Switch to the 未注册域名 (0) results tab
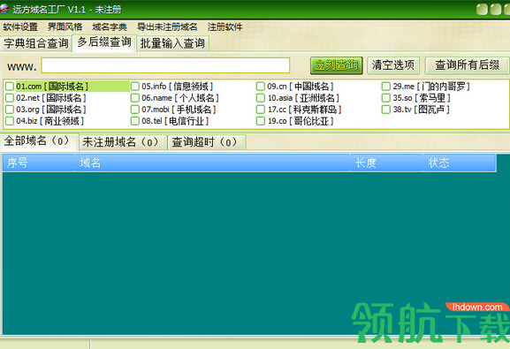Screen dimensions: 510x349 [123, 142]
